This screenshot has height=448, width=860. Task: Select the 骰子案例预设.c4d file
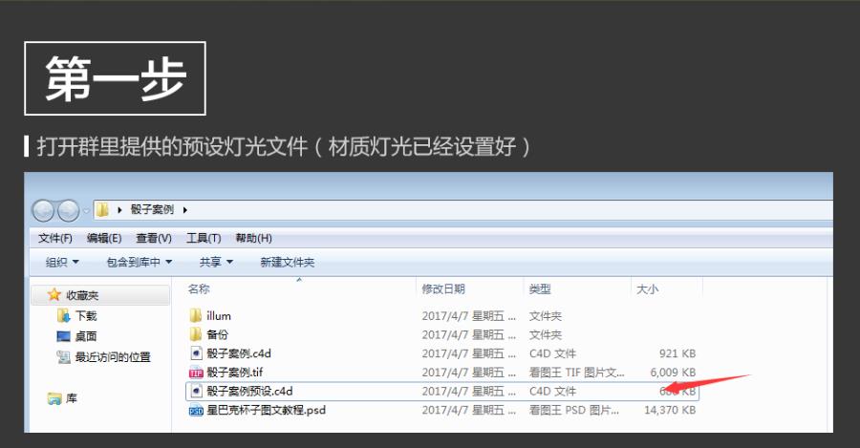tap(248, 392)
